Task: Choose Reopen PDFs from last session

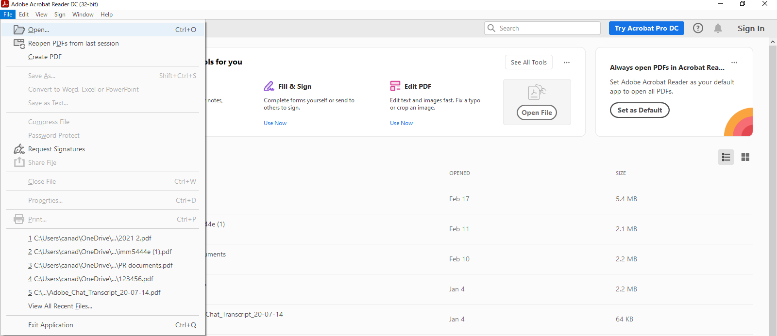Action: [103, 43]
